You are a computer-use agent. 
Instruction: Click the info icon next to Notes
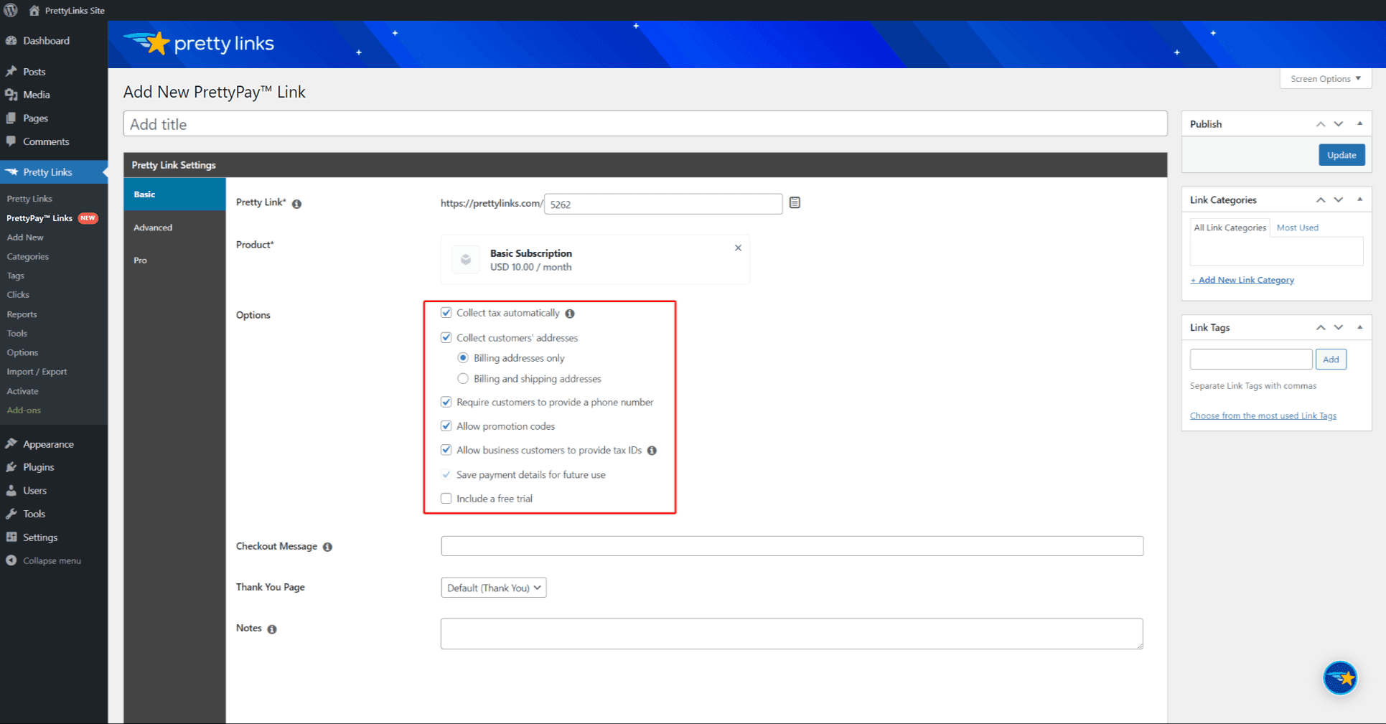point(272,629)
